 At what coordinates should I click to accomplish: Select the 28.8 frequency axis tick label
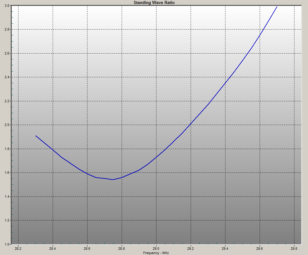[122, 249]
